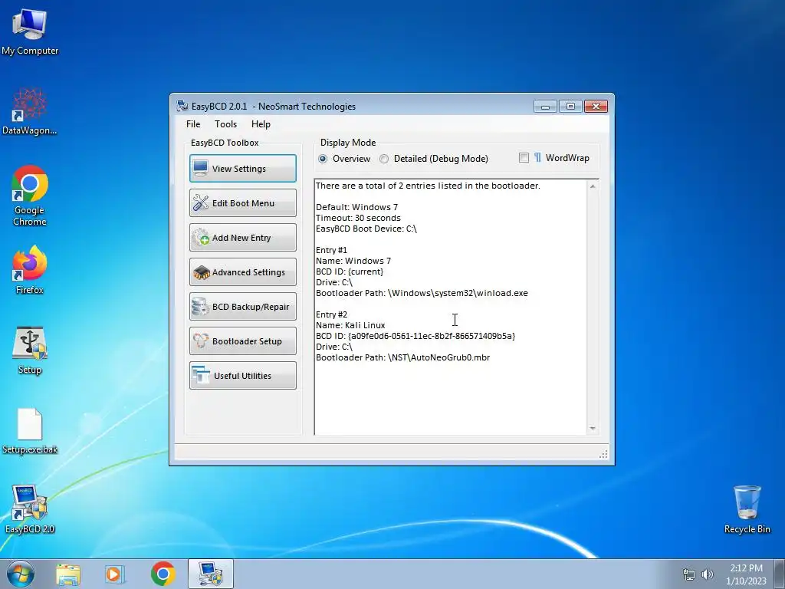This screenshot has width=785, height=589.
Task: Close the EasyBCD window
Action: (x=596, y=106)
